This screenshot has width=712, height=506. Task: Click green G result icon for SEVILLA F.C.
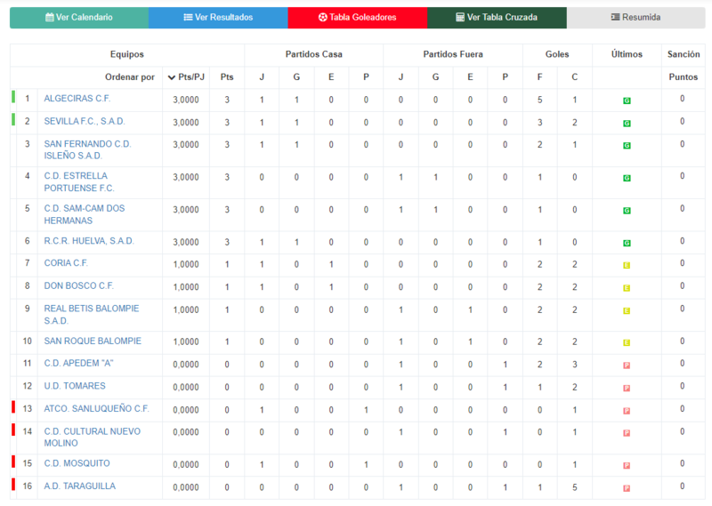627,124
